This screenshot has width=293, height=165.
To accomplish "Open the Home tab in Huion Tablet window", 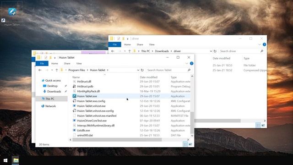I will pos(54,63).
